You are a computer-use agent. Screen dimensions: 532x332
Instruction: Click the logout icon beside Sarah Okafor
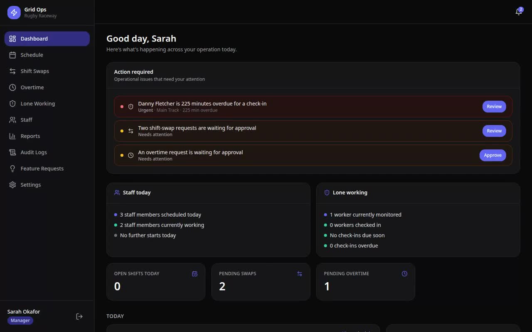[x=79, y=316]
